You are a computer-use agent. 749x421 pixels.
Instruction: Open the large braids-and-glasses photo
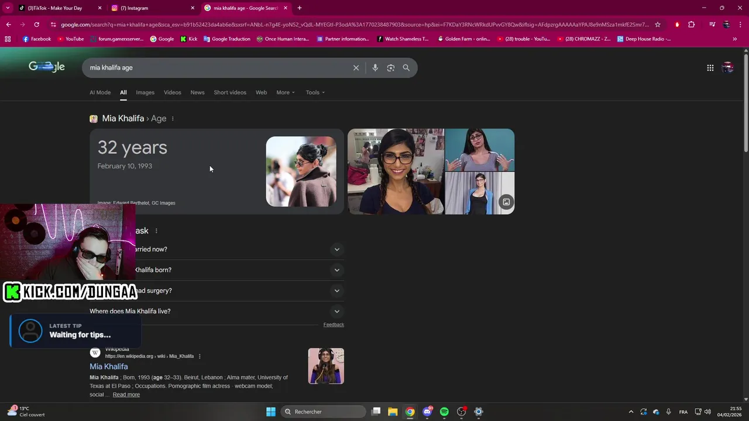(396, 171)
